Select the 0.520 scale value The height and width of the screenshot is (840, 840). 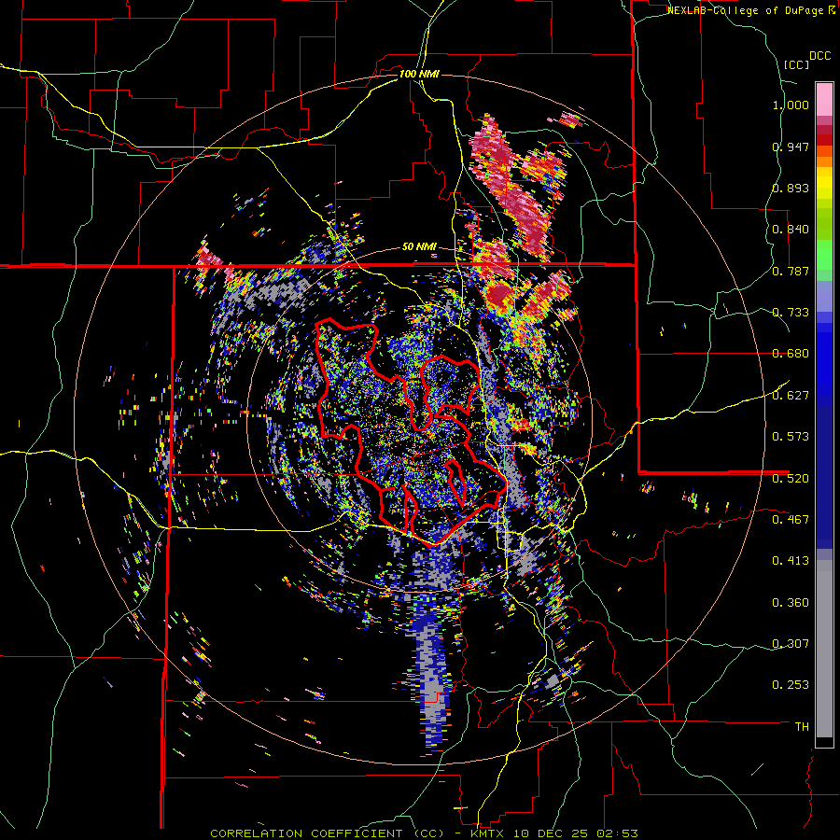click(x=791, y=478)
